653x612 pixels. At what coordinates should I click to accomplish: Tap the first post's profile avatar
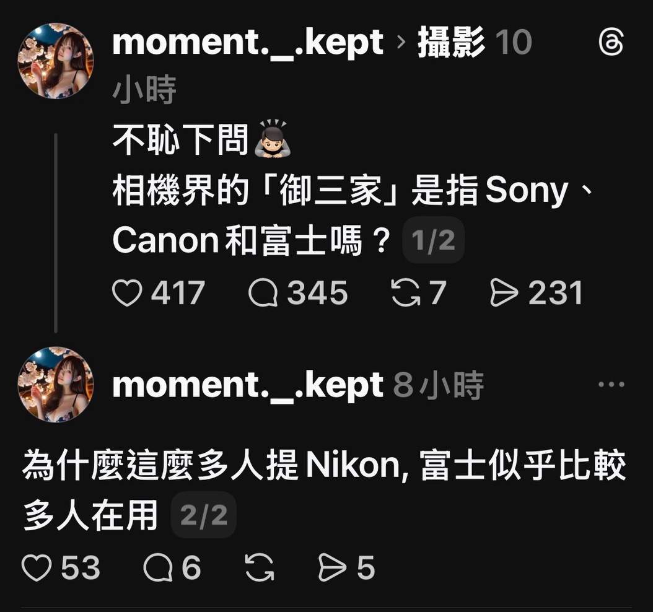(56, 61)
